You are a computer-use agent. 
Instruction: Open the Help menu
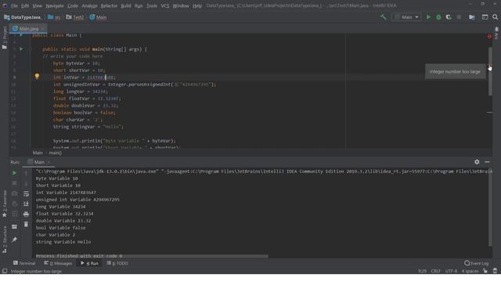point(197,5)
